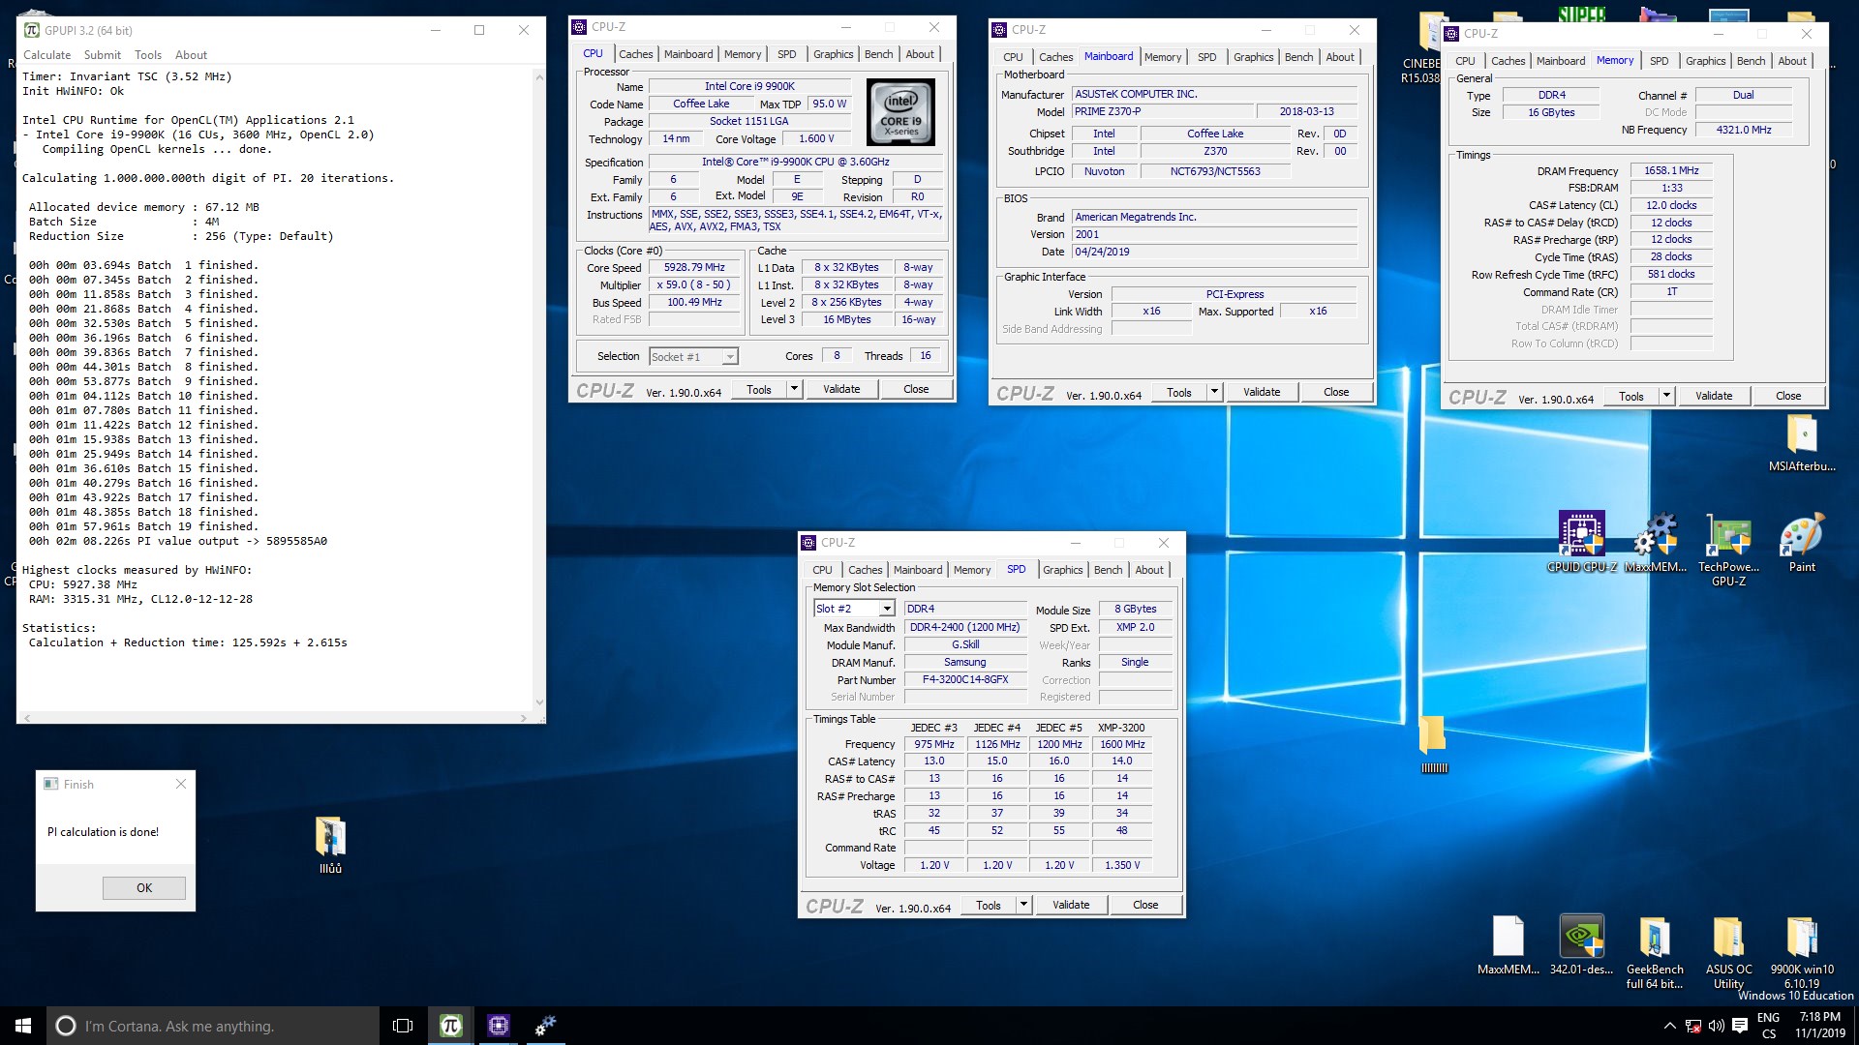Click Validate in CPU-Z CPU window
Viewport: 1859px width, 1045px height.
[x=841, y=389]
